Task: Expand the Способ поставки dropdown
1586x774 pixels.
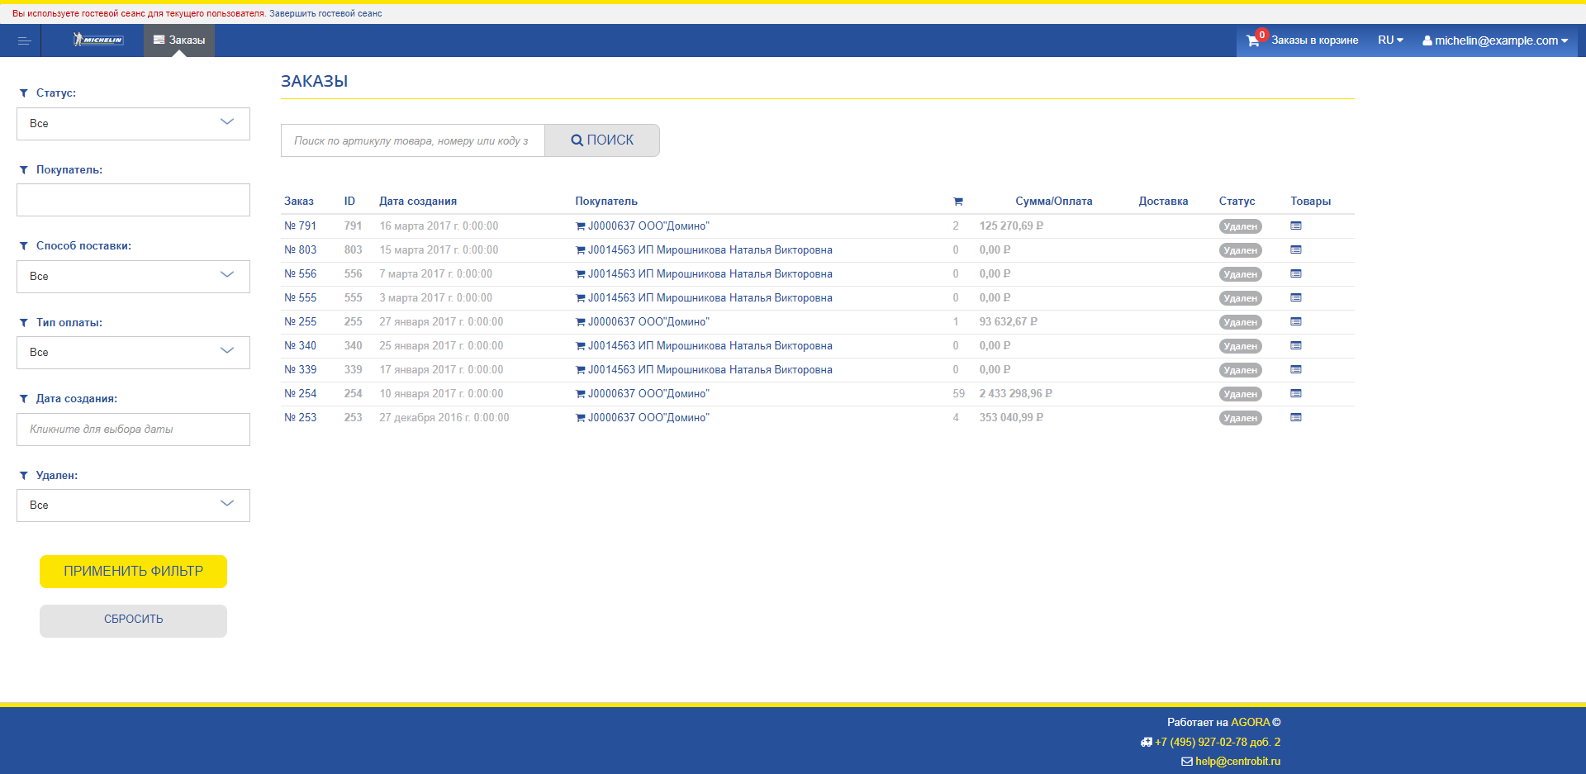Action: tap(133, 277)
